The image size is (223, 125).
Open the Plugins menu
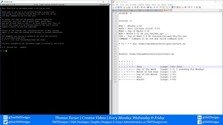click(164, 5)
